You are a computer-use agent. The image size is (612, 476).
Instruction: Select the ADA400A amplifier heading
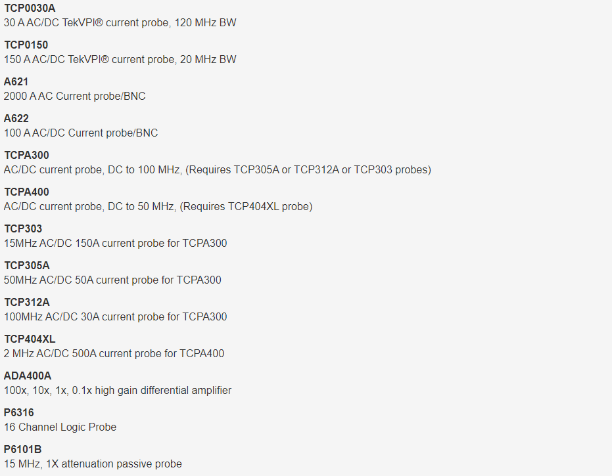click(28, 376)
